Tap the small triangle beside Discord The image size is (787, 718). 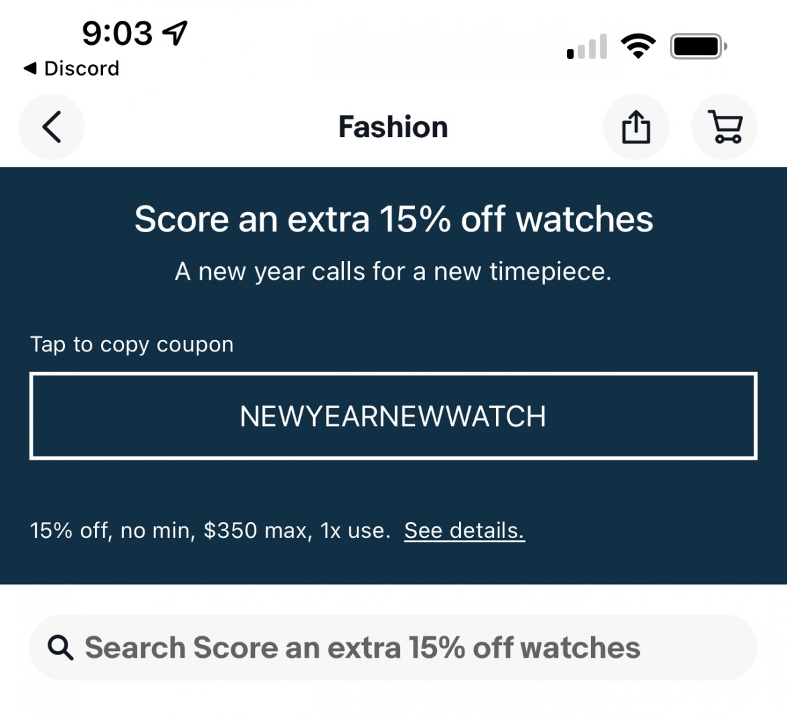[x=30, y=68]
